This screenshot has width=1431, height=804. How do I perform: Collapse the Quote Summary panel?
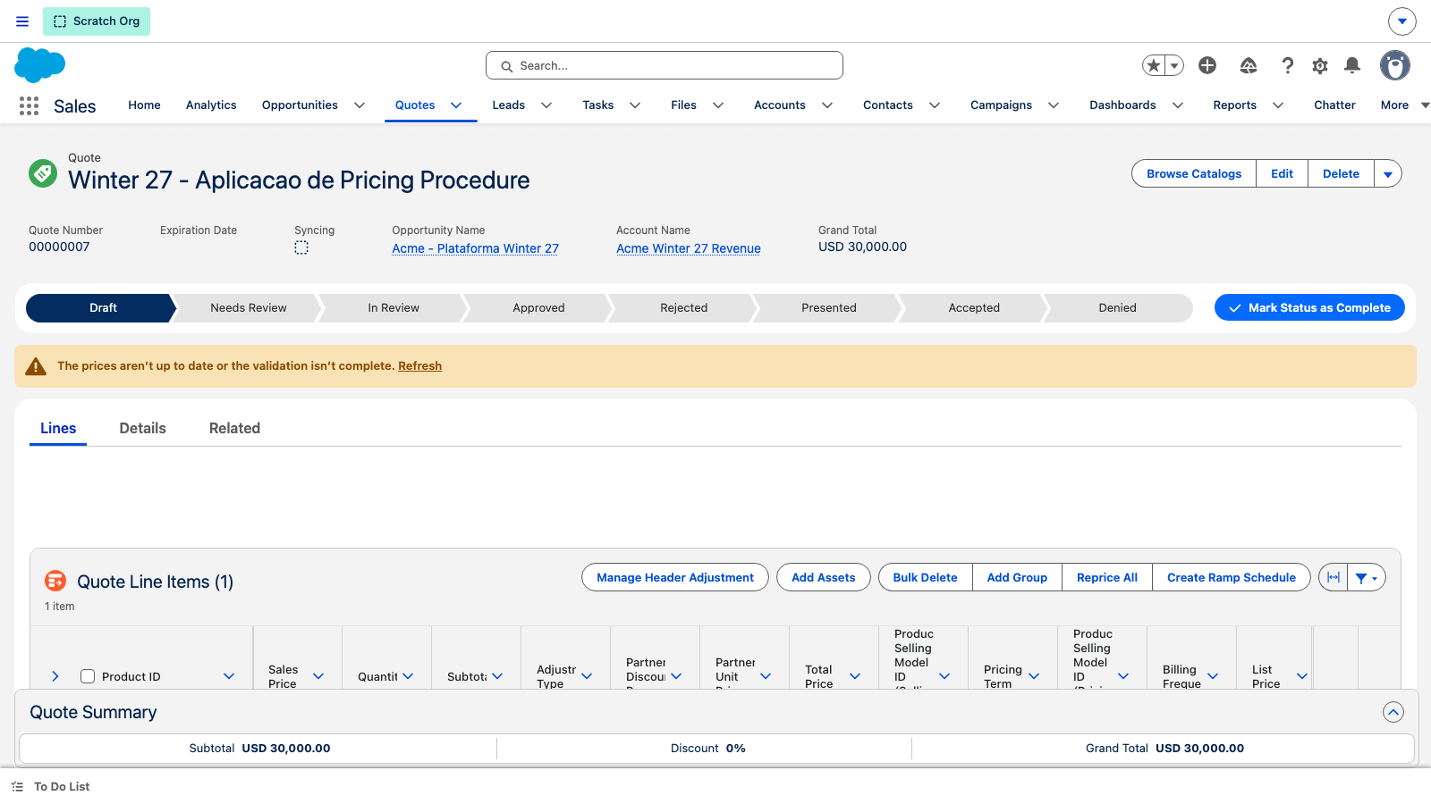coord(1393,712)
